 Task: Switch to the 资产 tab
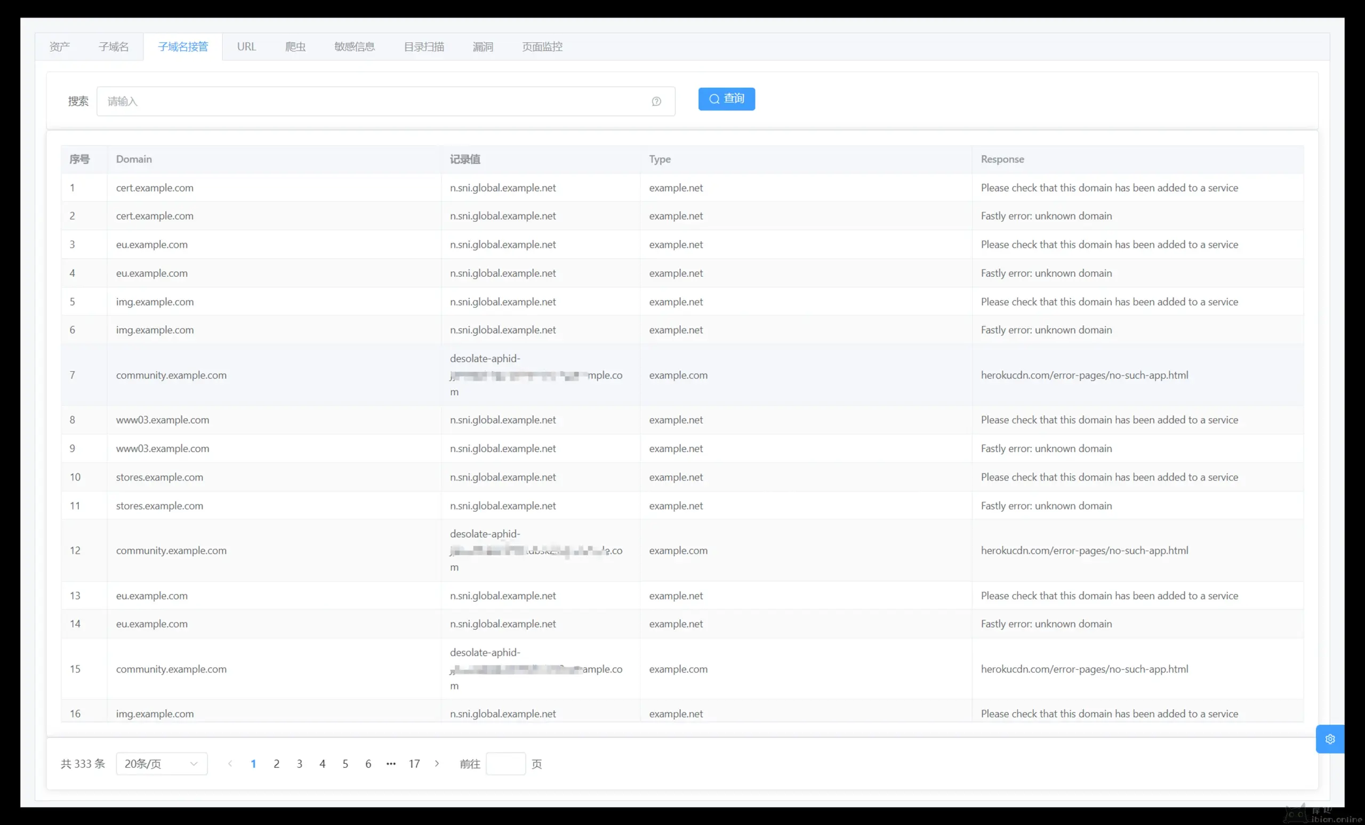click(59, 47)
